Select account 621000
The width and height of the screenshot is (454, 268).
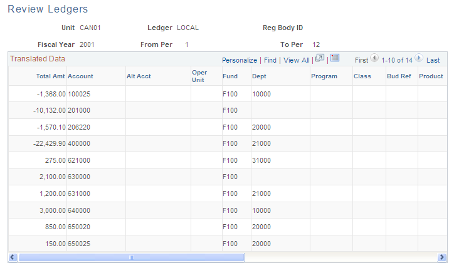pyautogui.click(x=79, y=161)
